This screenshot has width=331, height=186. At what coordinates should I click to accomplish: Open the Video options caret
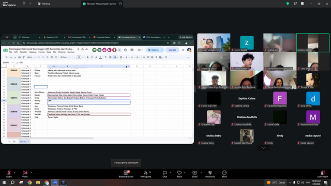pos(31,173)
